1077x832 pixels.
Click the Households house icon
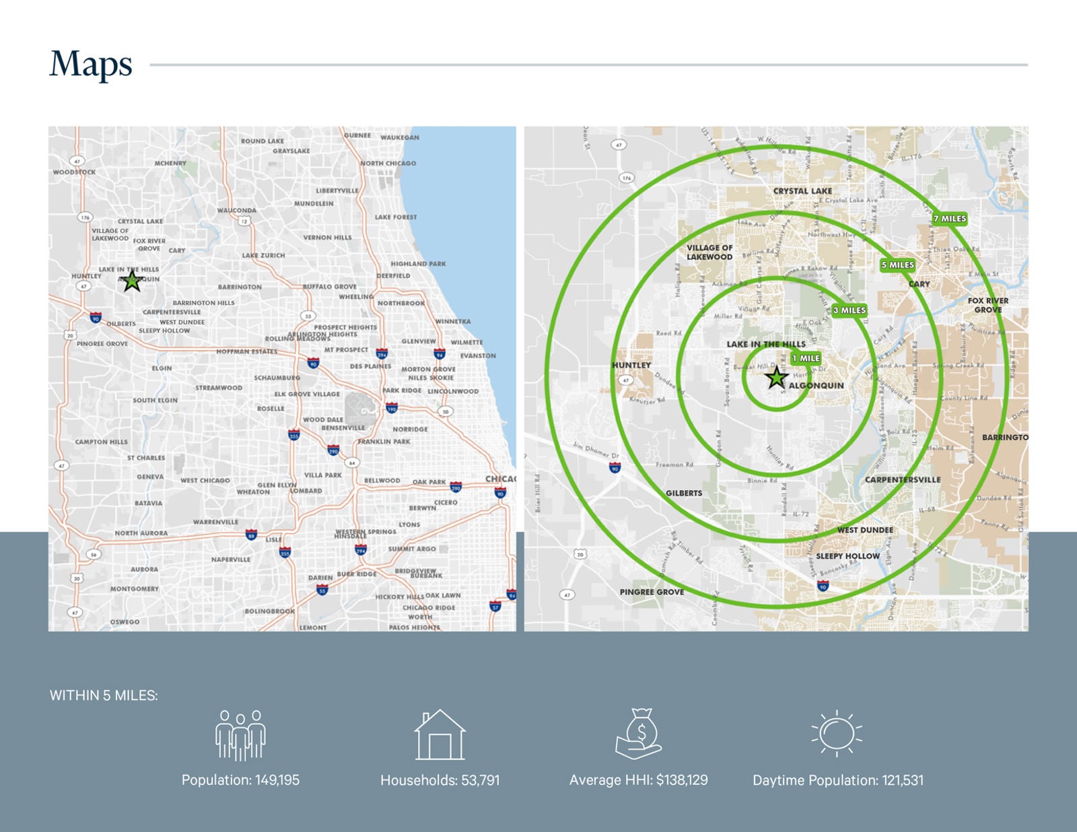click(x=440, y=735)
